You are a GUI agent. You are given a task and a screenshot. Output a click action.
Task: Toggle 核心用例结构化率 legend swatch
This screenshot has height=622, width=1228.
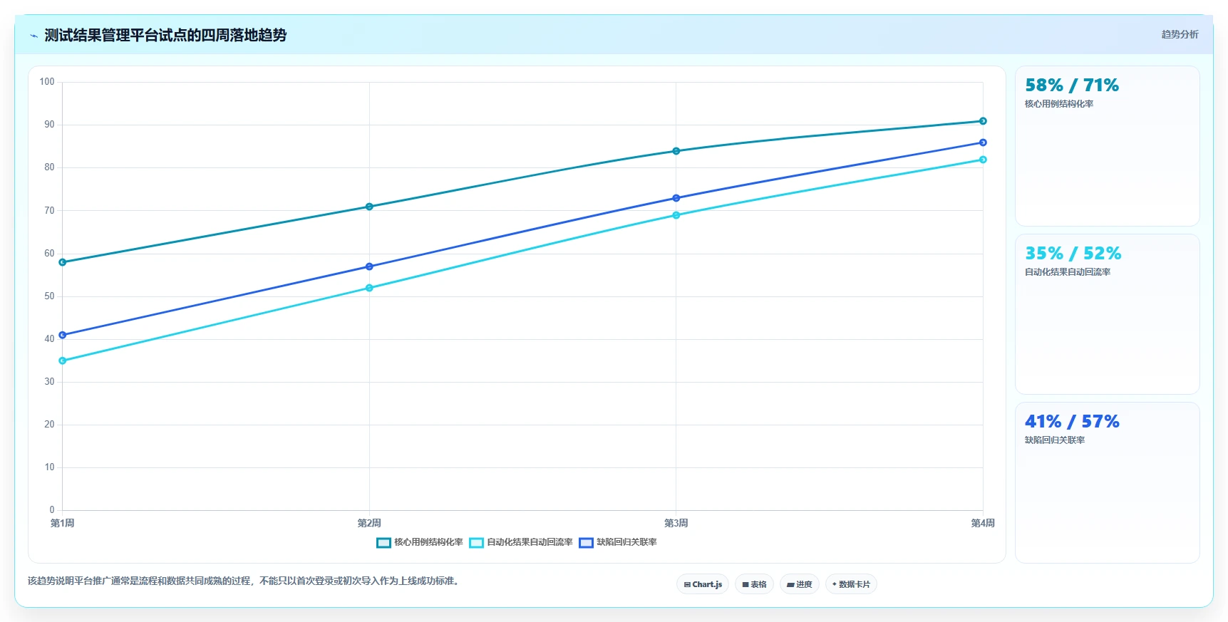[x=383, y=543]
